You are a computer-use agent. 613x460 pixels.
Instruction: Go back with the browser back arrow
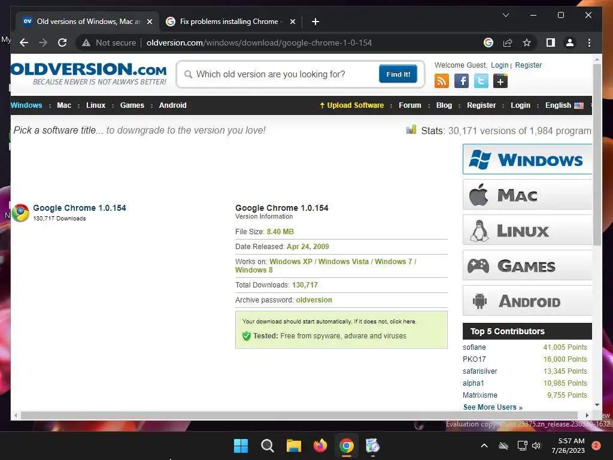click(x=24, y=43)
